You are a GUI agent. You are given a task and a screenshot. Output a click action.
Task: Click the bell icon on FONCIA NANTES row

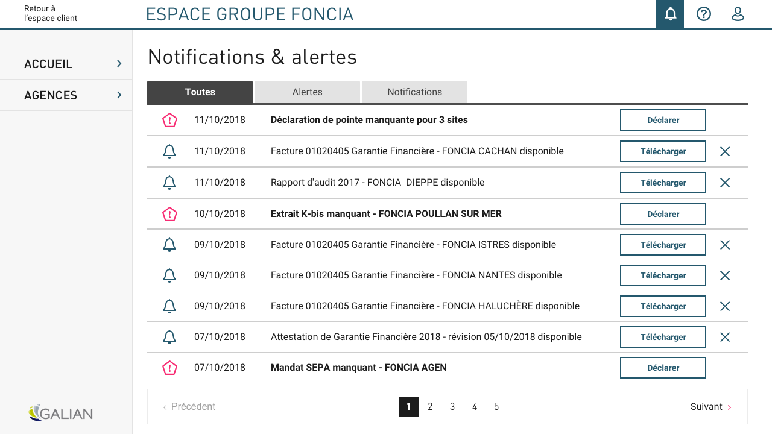click(169, 275)
